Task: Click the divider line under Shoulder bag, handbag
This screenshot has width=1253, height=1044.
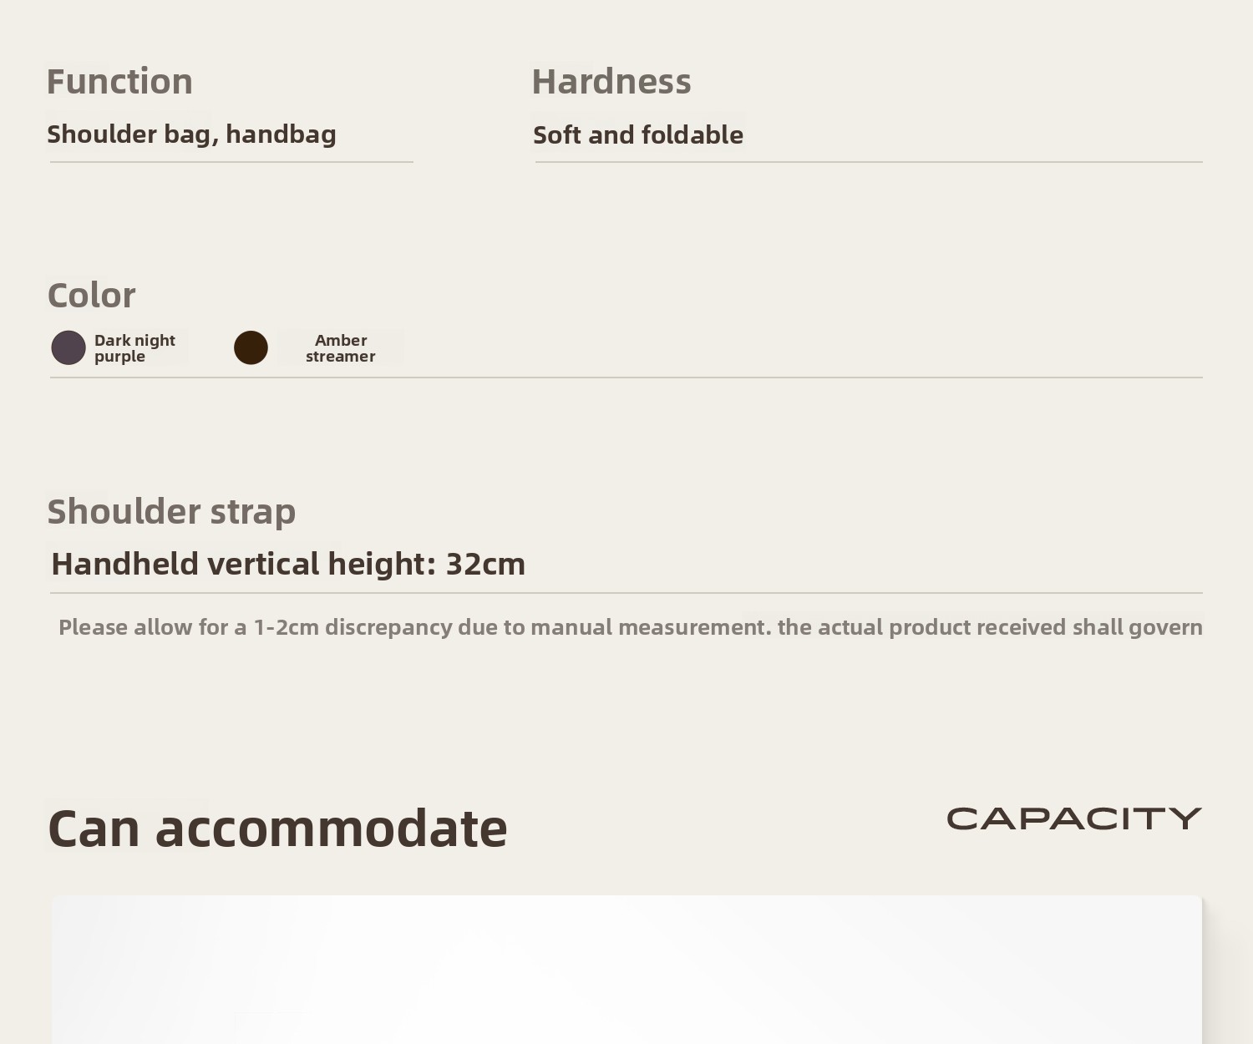Action: [231, 162]
